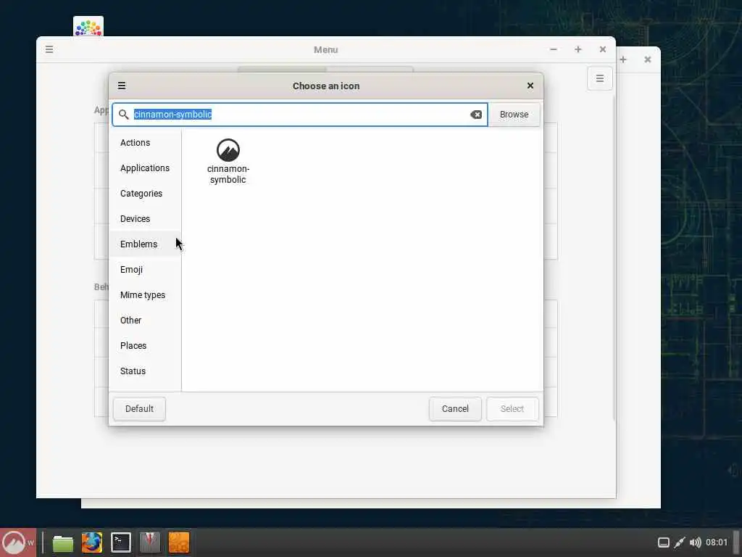Click the Browse button
The height and width of the screenshot is (557, 742).
(514, 115)
